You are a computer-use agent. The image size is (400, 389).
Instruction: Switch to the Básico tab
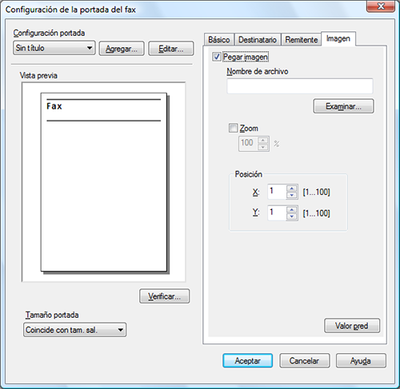click(x=219, y=40)
